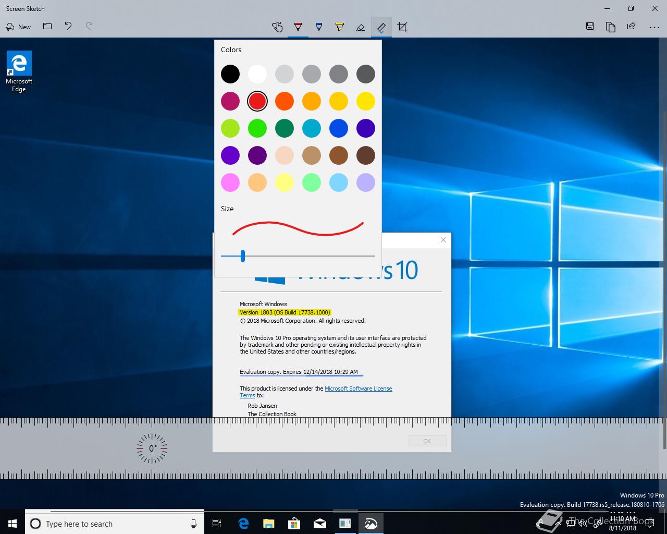667x534 pixels.
Task: Select the touch writing tool
Action: 277,27
